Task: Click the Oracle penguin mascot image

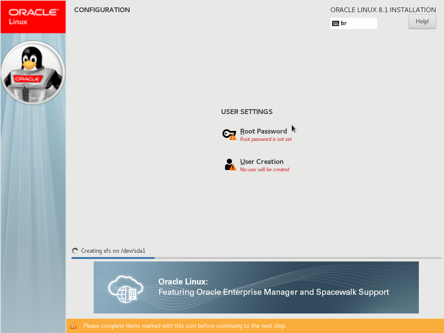Action: click(x=33, y=73)
